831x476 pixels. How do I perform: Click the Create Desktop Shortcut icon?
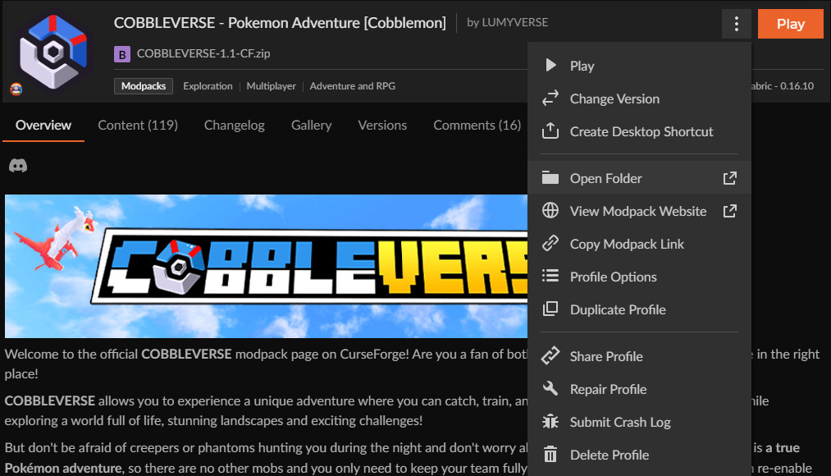click(x=550, y=131)
